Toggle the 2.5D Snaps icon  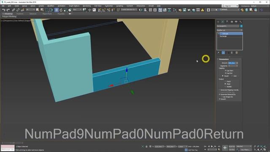pyautogui.click(x=100, y=10)
